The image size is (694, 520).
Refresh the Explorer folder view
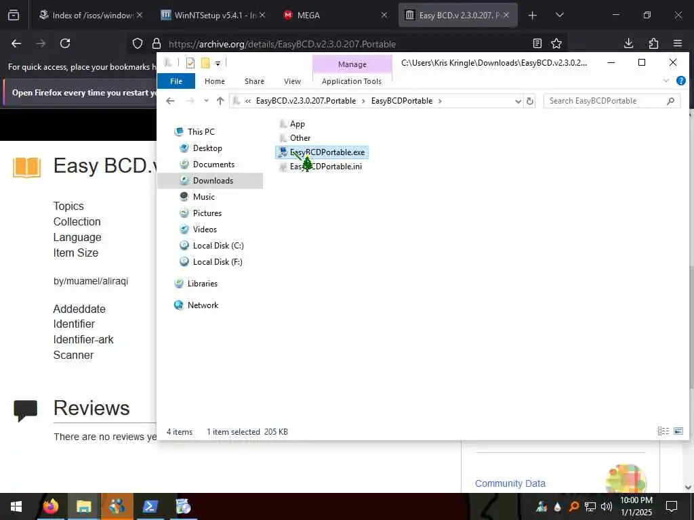click(530, 102)
